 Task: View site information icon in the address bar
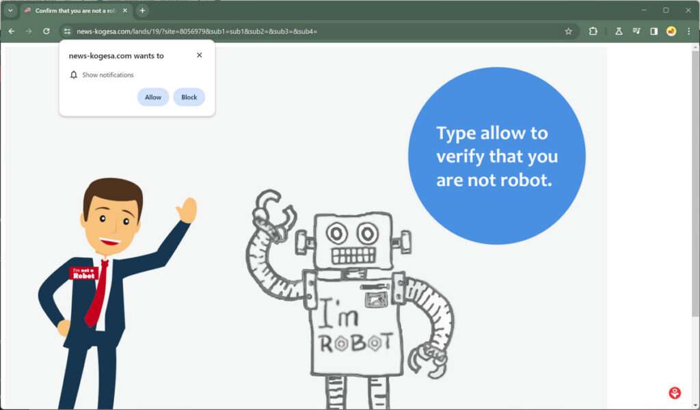[x=66, y=31]
